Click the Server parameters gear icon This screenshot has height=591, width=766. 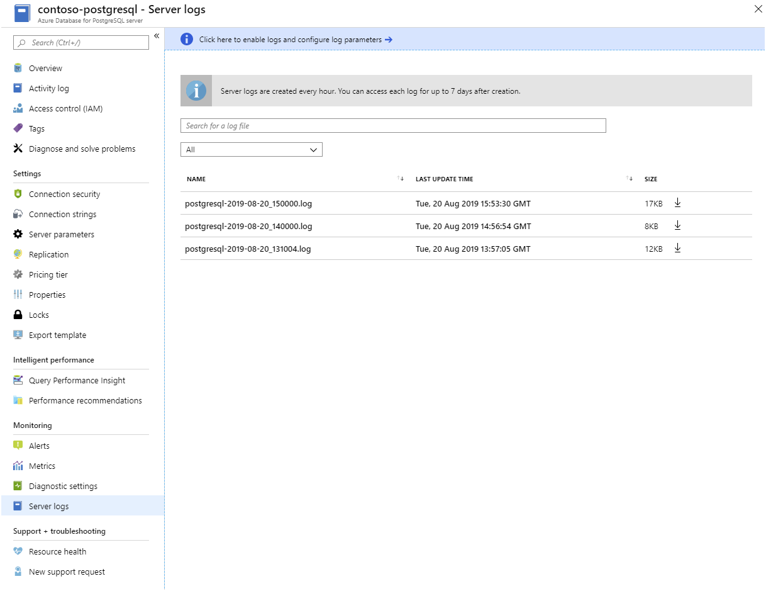(x=18, y=234)
